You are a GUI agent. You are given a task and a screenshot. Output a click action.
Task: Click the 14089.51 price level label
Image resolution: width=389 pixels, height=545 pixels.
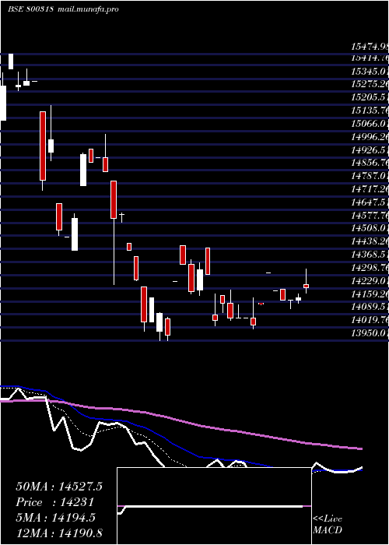click(x=370, y=307)
